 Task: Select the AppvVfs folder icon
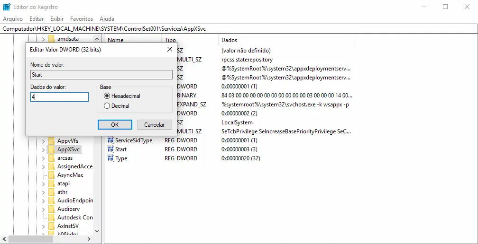pyautogui.click(x=51, y=141)
